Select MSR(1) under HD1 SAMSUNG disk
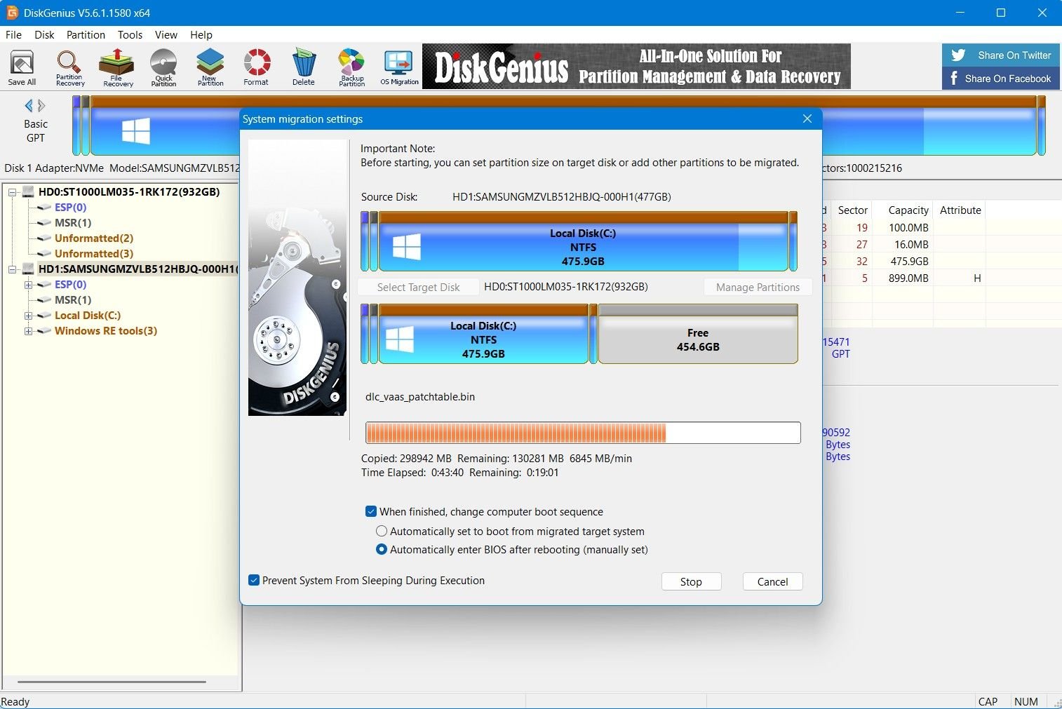This screenshot has height=709, width=1062. click(x=73, y=300)
